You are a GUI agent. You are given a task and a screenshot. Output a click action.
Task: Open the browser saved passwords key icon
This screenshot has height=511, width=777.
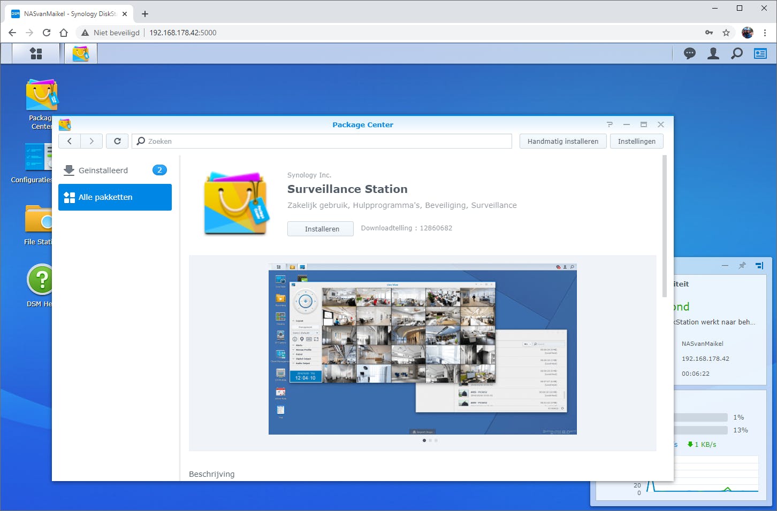709,33
